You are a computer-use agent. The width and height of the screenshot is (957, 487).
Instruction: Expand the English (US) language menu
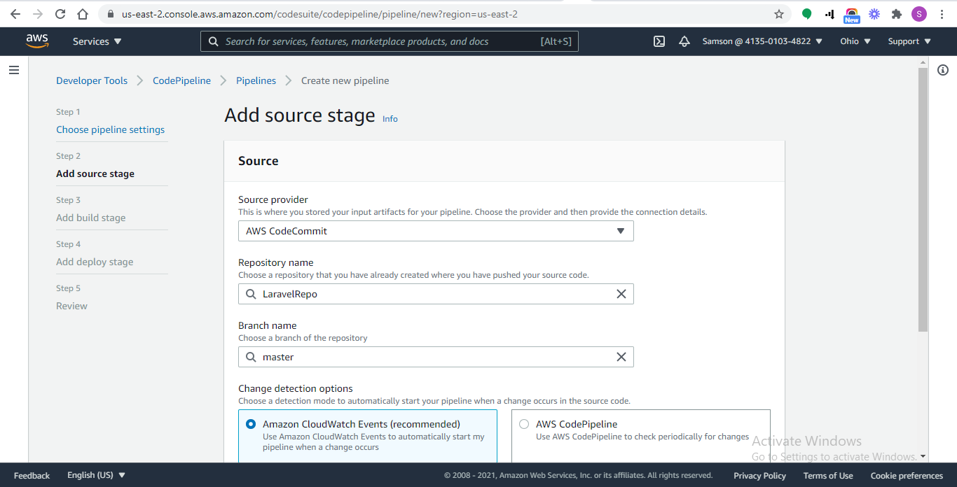96,475
